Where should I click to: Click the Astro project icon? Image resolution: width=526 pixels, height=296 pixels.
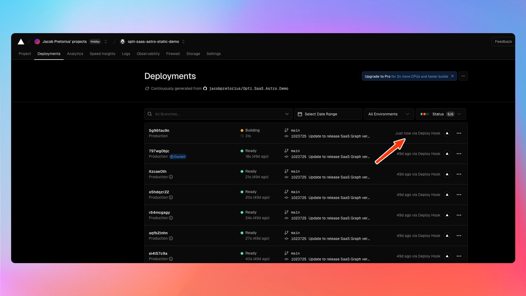click(123, 42)
